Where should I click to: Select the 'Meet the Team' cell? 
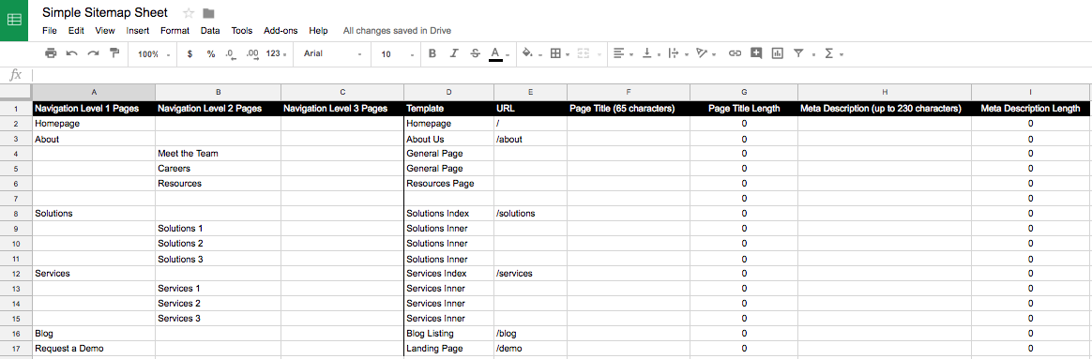218,153
